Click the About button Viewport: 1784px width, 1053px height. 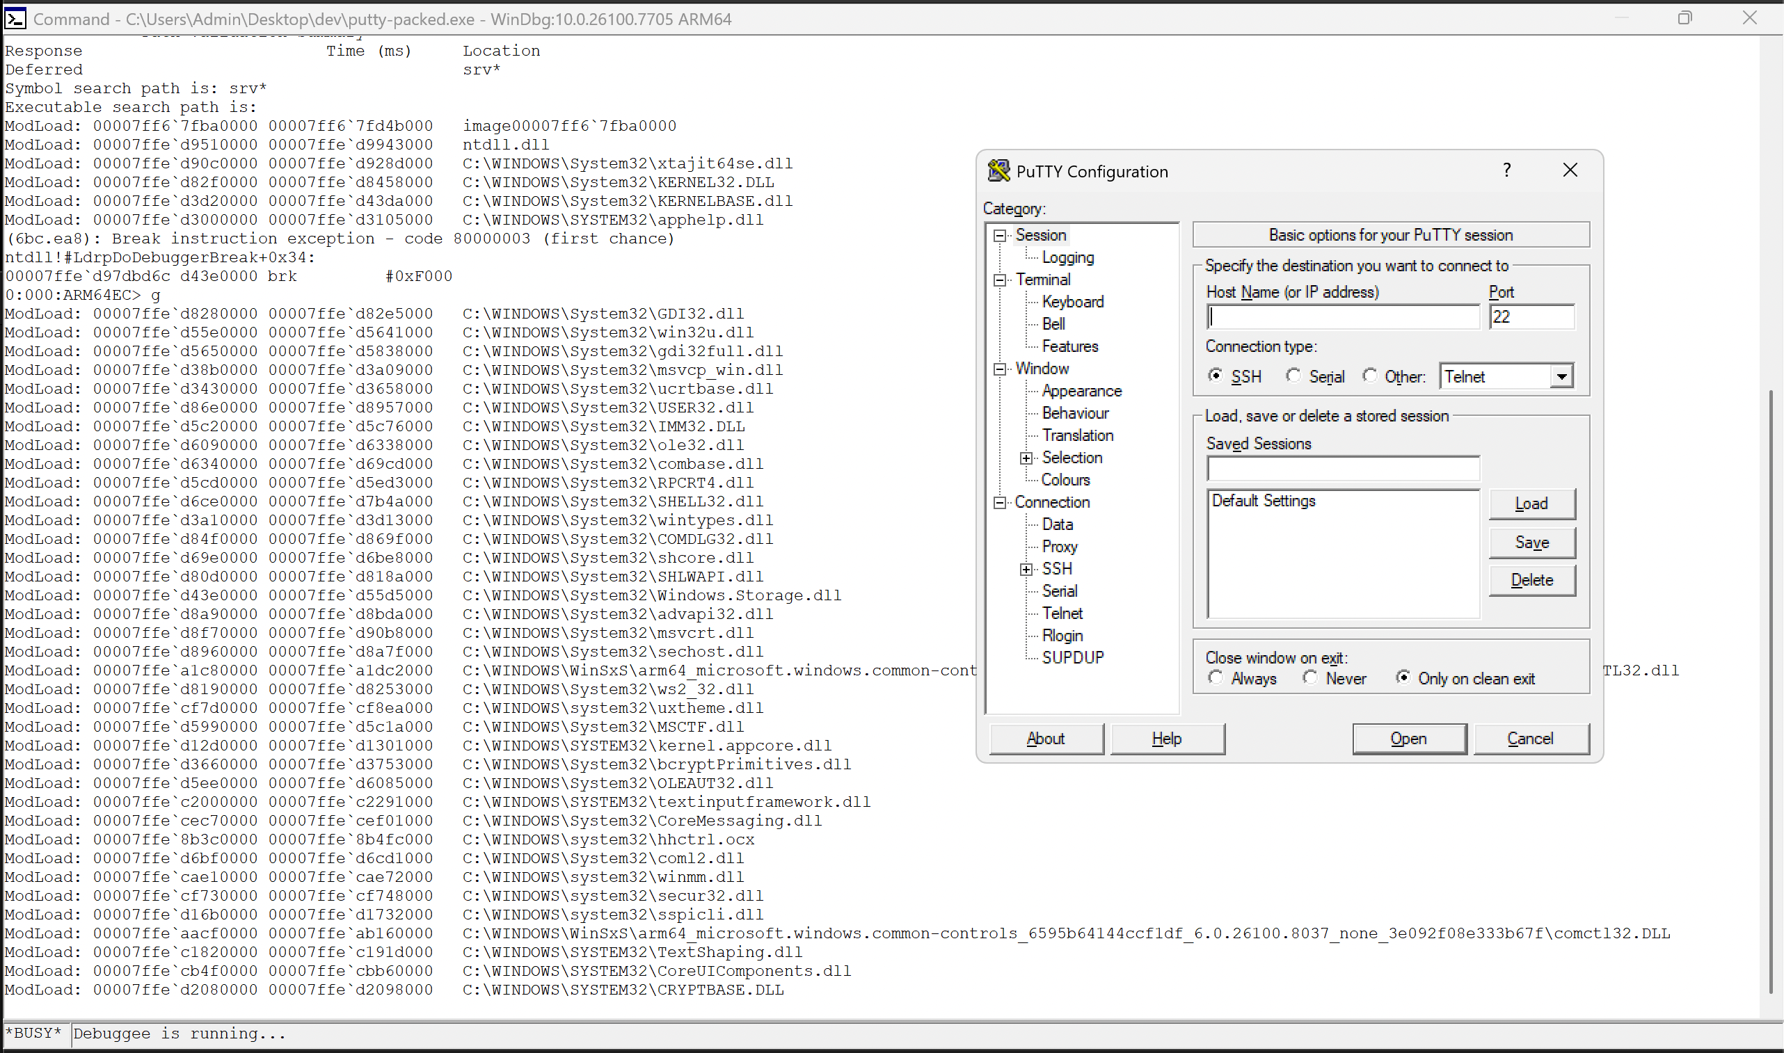tap(1045, 739)
